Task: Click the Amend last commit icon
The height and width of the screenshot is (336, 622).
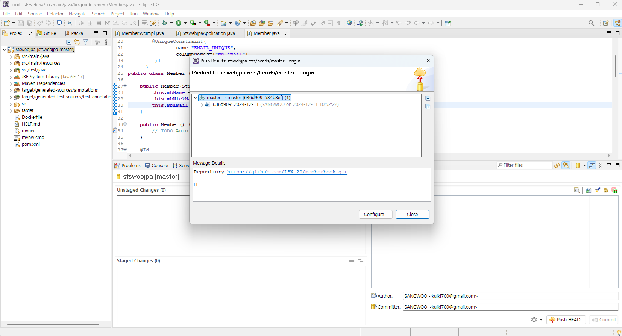Action: [x=589, y=190]
